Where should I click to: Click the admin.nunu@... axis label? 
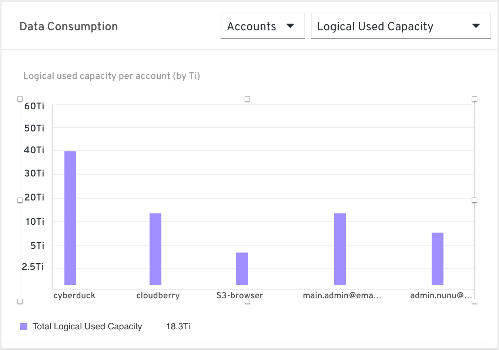click(441, 295)
